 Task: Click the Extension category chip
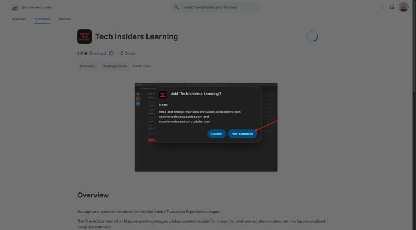(87, 66)
